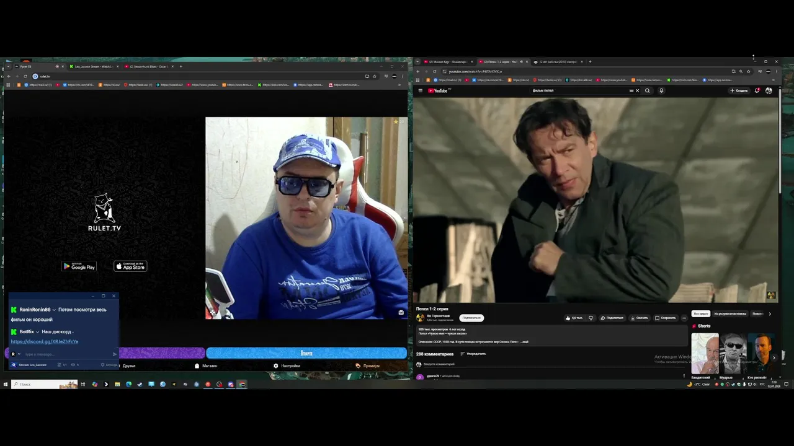Open the three-dot more actions menu under video
794x446 pixels.
pyautogui.click(x=685, y=318)
